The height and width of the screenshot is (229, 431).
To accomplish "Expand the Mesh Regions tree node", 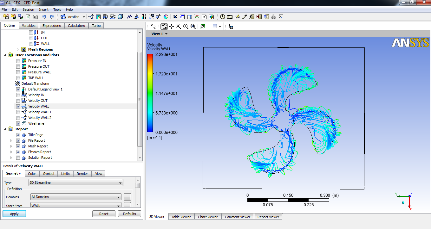I will 18,49.
